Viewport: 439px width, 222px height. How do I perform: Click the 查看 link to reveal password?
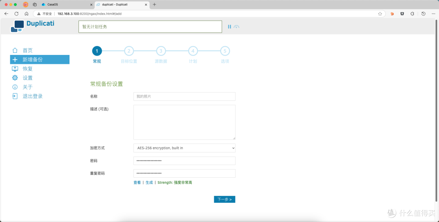(137, 183)
